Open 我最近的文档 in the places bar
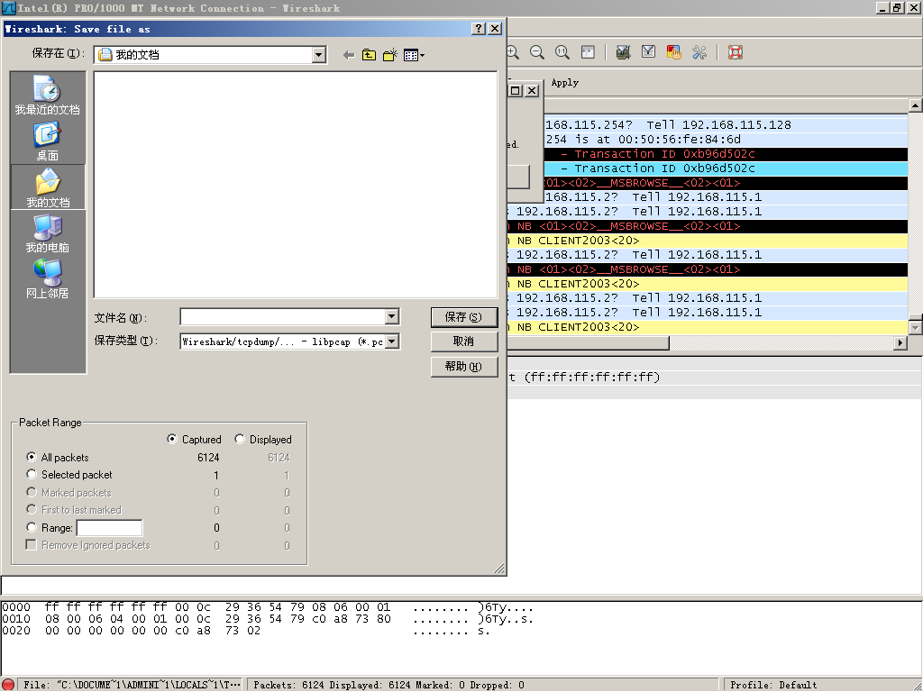 (48, 95)
